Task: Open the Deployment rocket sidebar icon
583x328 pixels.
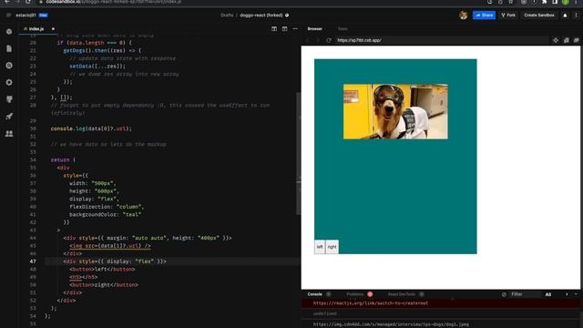Action: [9, 117]
